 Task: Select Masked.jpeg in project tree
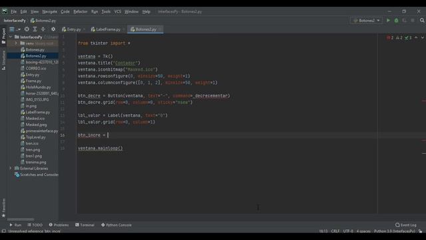pyautogui.click(x=34, y=125)
